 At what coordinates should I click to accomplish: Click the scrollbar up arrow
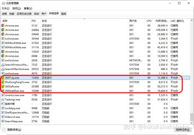click(192, 20)
